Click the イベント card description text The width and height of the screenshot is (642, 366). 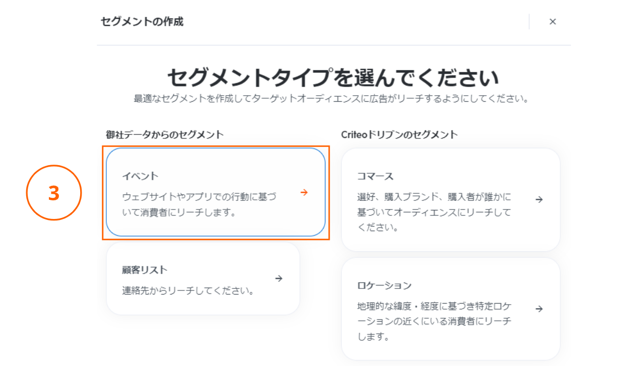coord(199,204)
